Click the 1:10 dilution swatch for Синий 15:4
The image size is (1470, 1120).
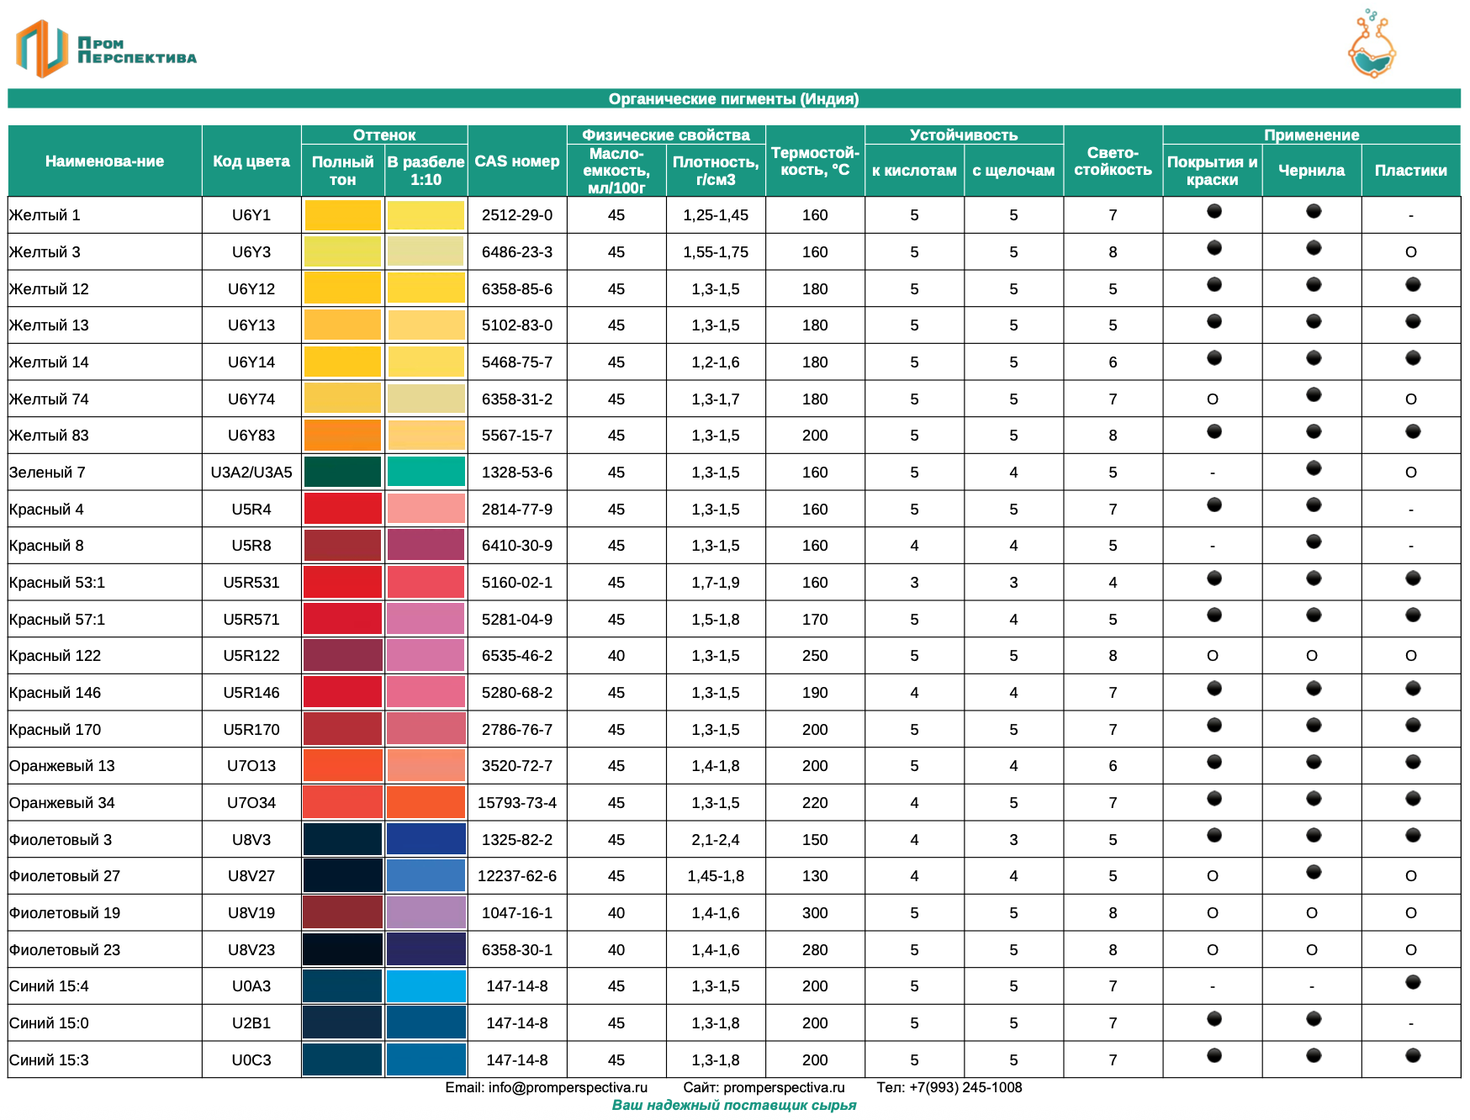click(x=426, y=986)
